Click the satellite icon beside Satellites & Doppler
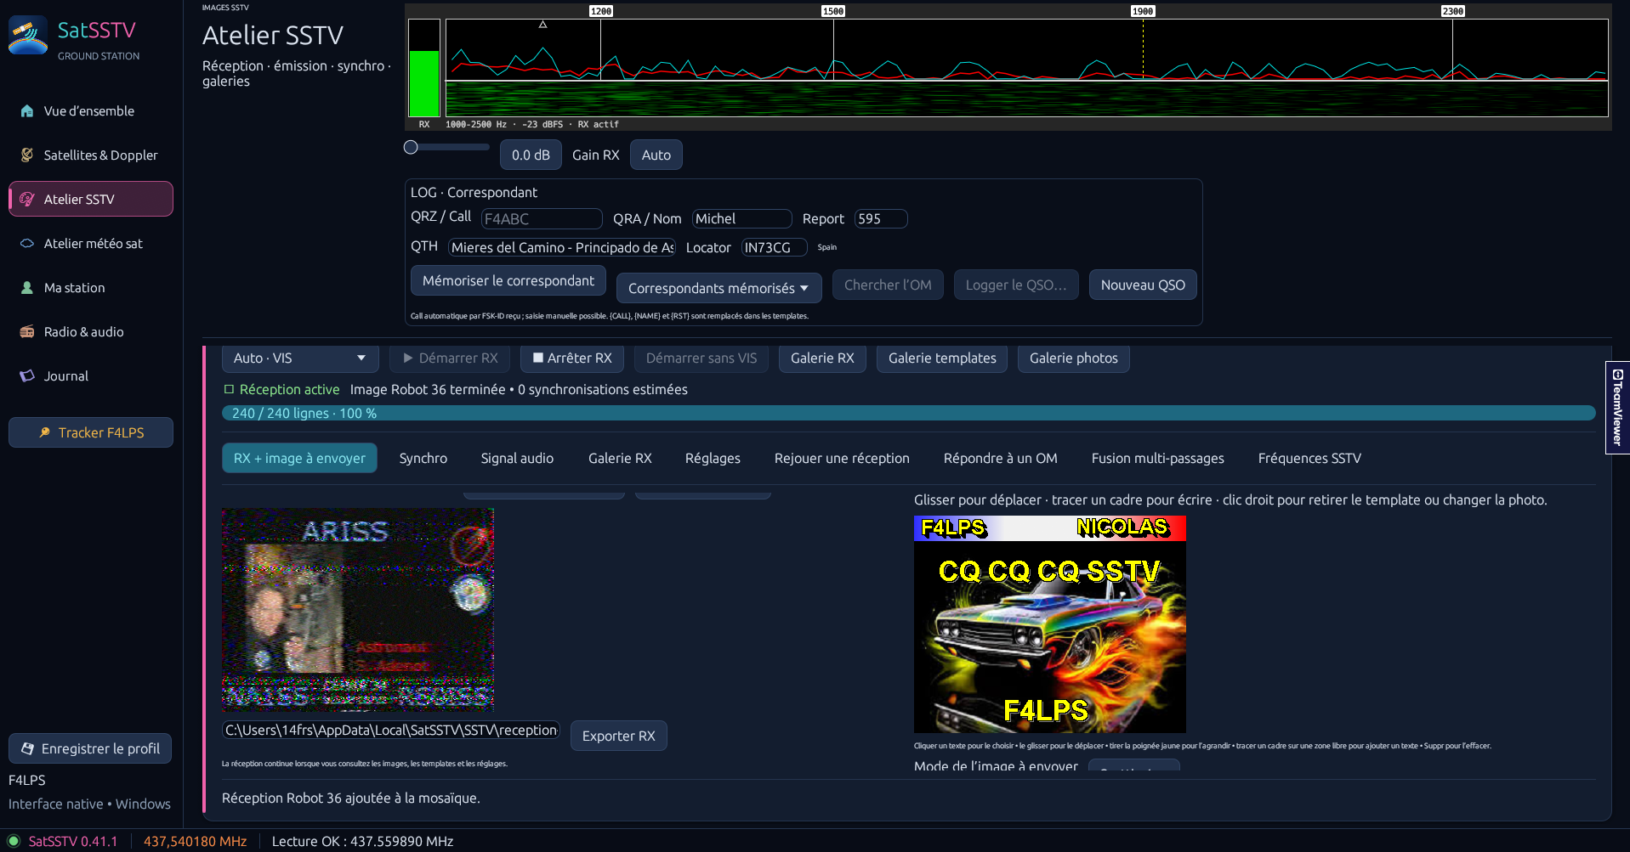The image size is (1630, 852). coord(27,155)
